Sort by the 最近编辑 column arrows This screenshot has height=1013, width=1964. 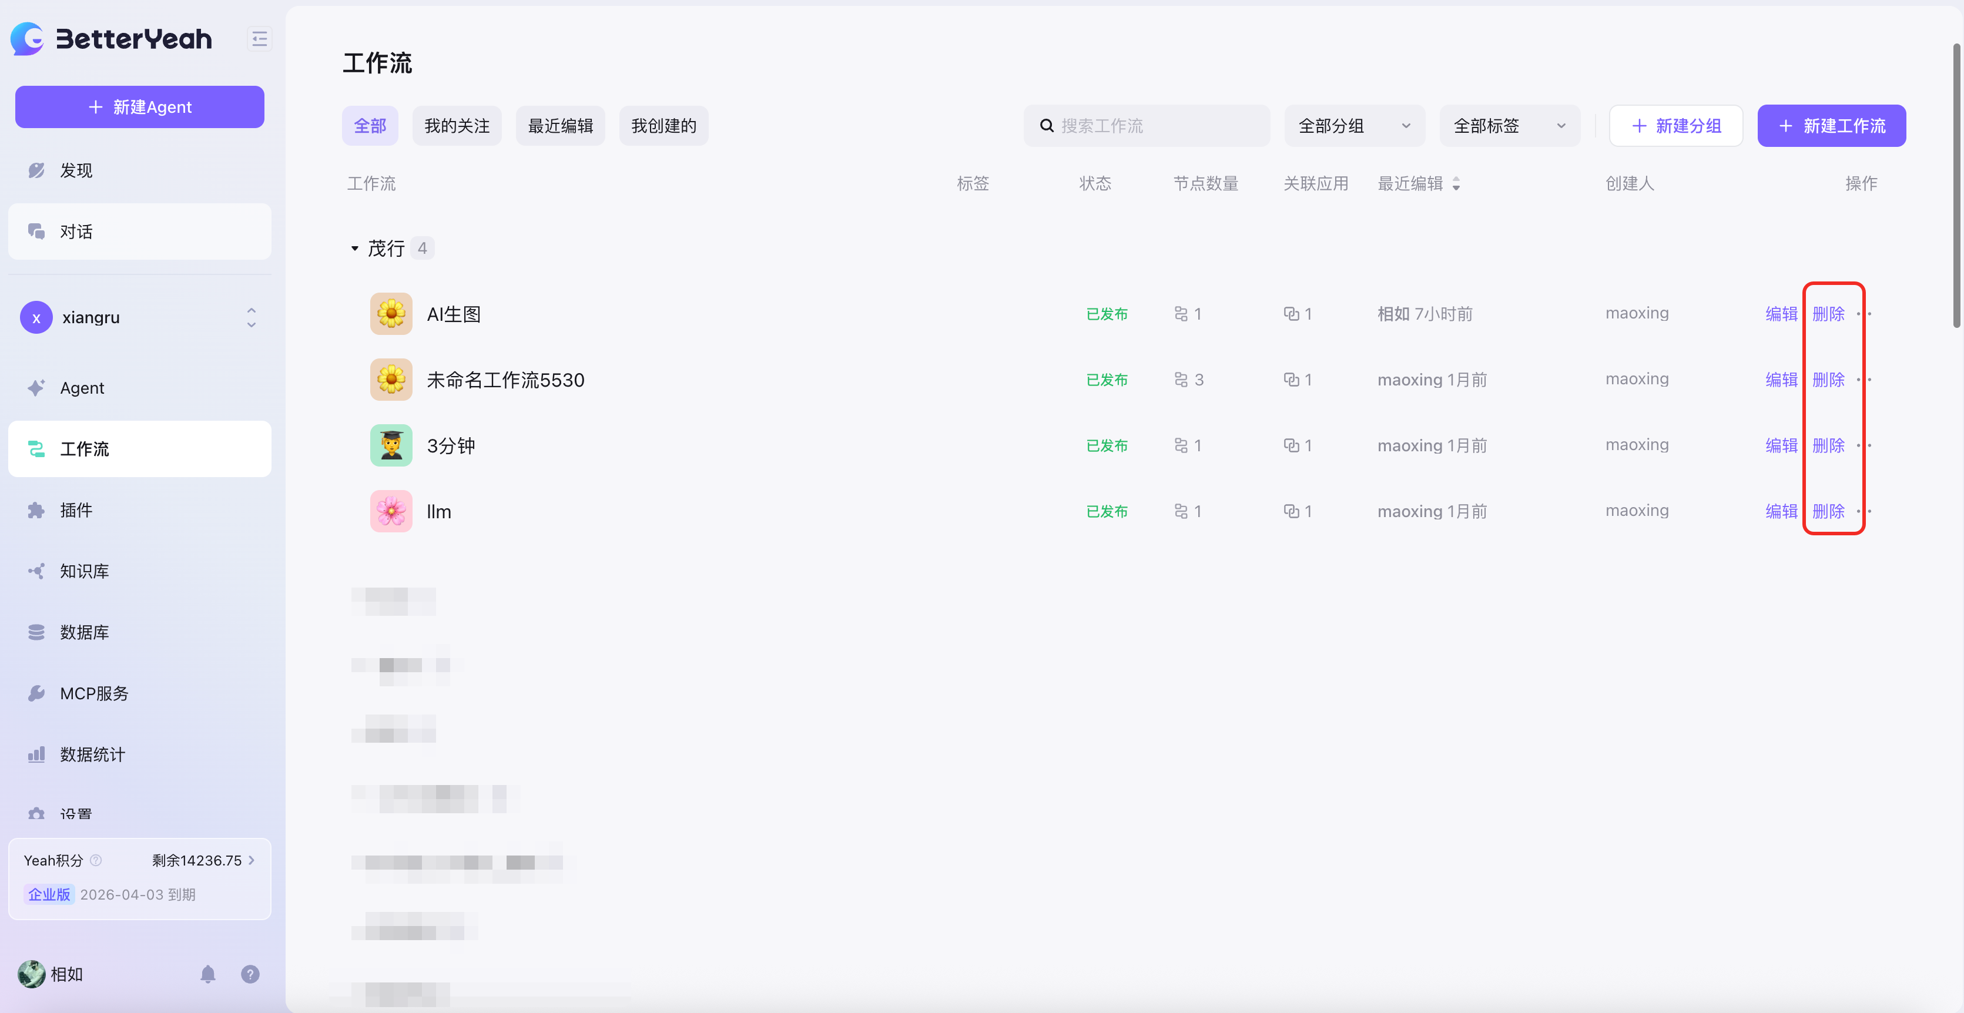1456,184
